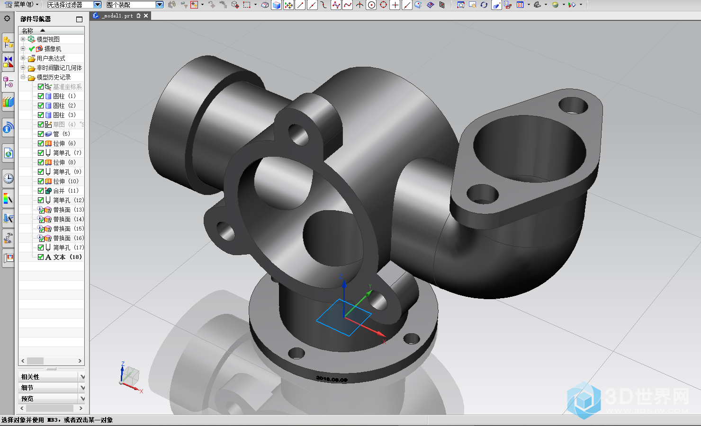This screenshot has width=701, height=426.
Task: Open the rendering style dropdown arrow
Action: coord(546,5)
